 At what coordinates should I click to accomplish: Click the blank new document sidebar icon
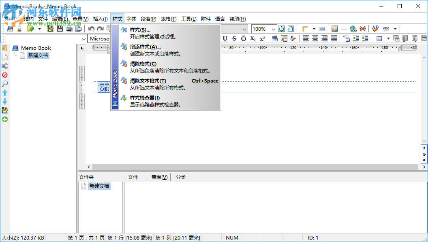tap(4, 57)
